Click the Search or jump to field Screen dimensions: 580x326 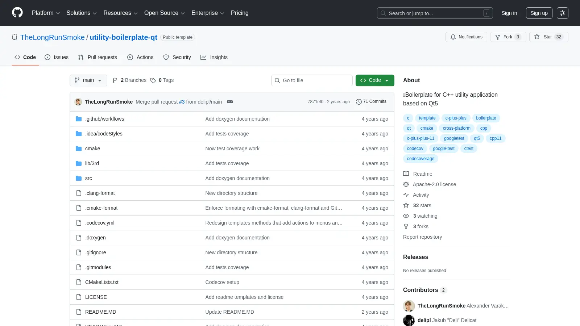[x=435, y=13]
